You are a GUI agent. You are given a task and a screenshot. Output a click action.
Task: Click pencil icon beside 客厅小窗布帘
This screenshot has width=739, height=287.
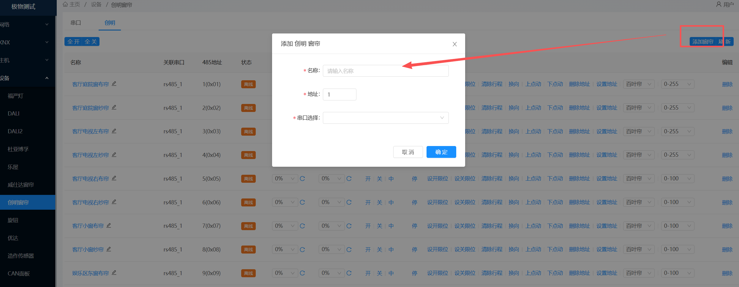pos(109,225)
